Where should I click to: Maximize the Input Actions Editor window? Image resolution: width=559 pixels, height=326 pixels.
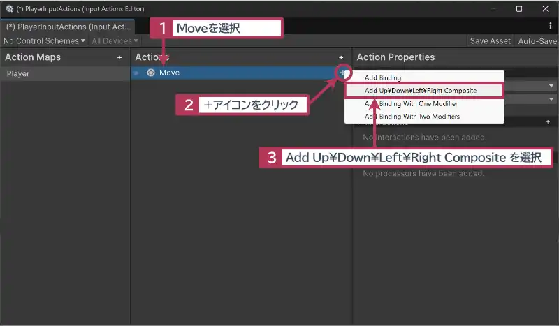click(518, 9)
